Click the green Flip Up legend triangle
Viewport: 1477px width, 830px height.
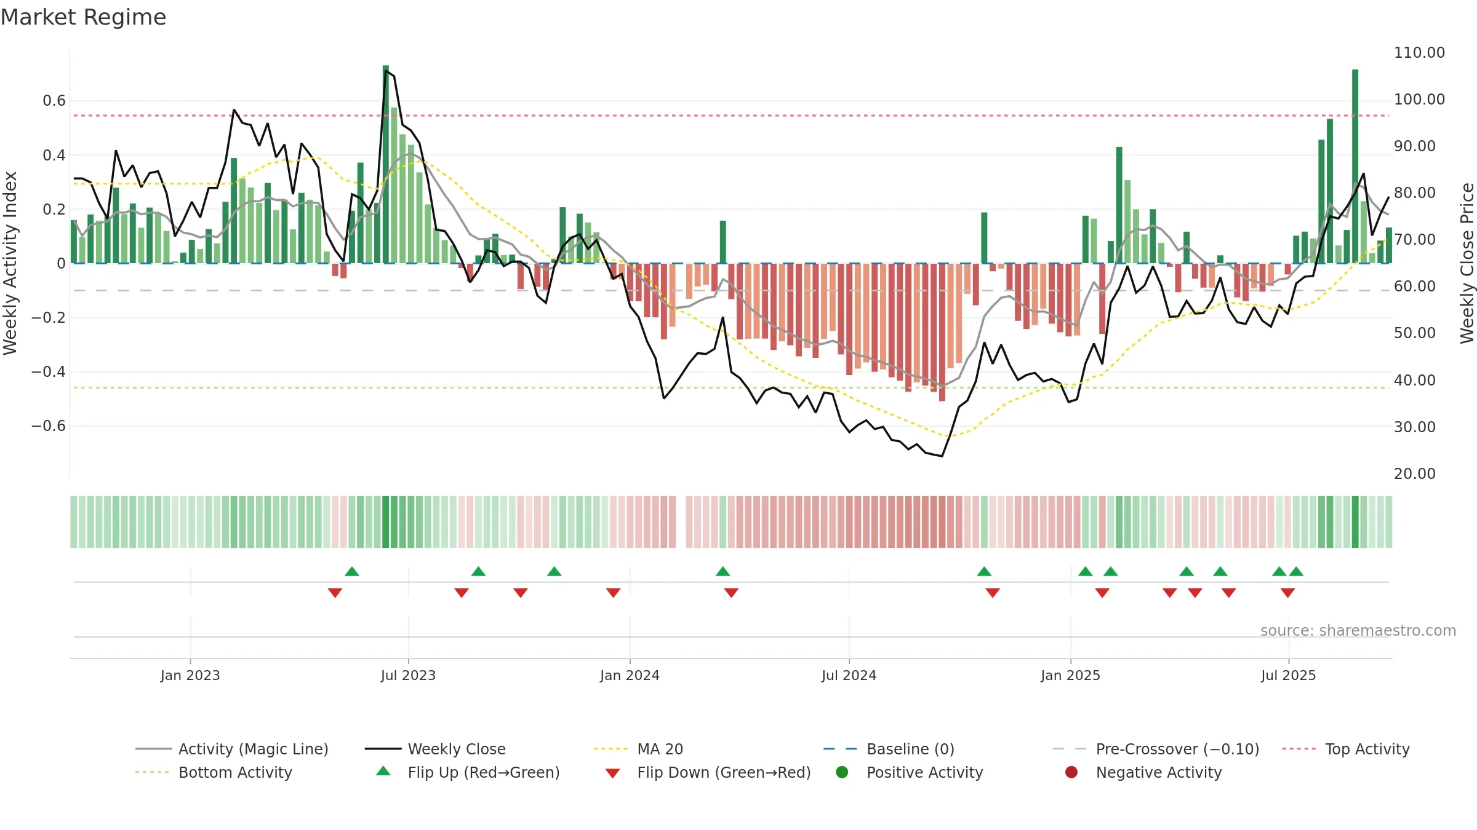(x=383, y=771)
